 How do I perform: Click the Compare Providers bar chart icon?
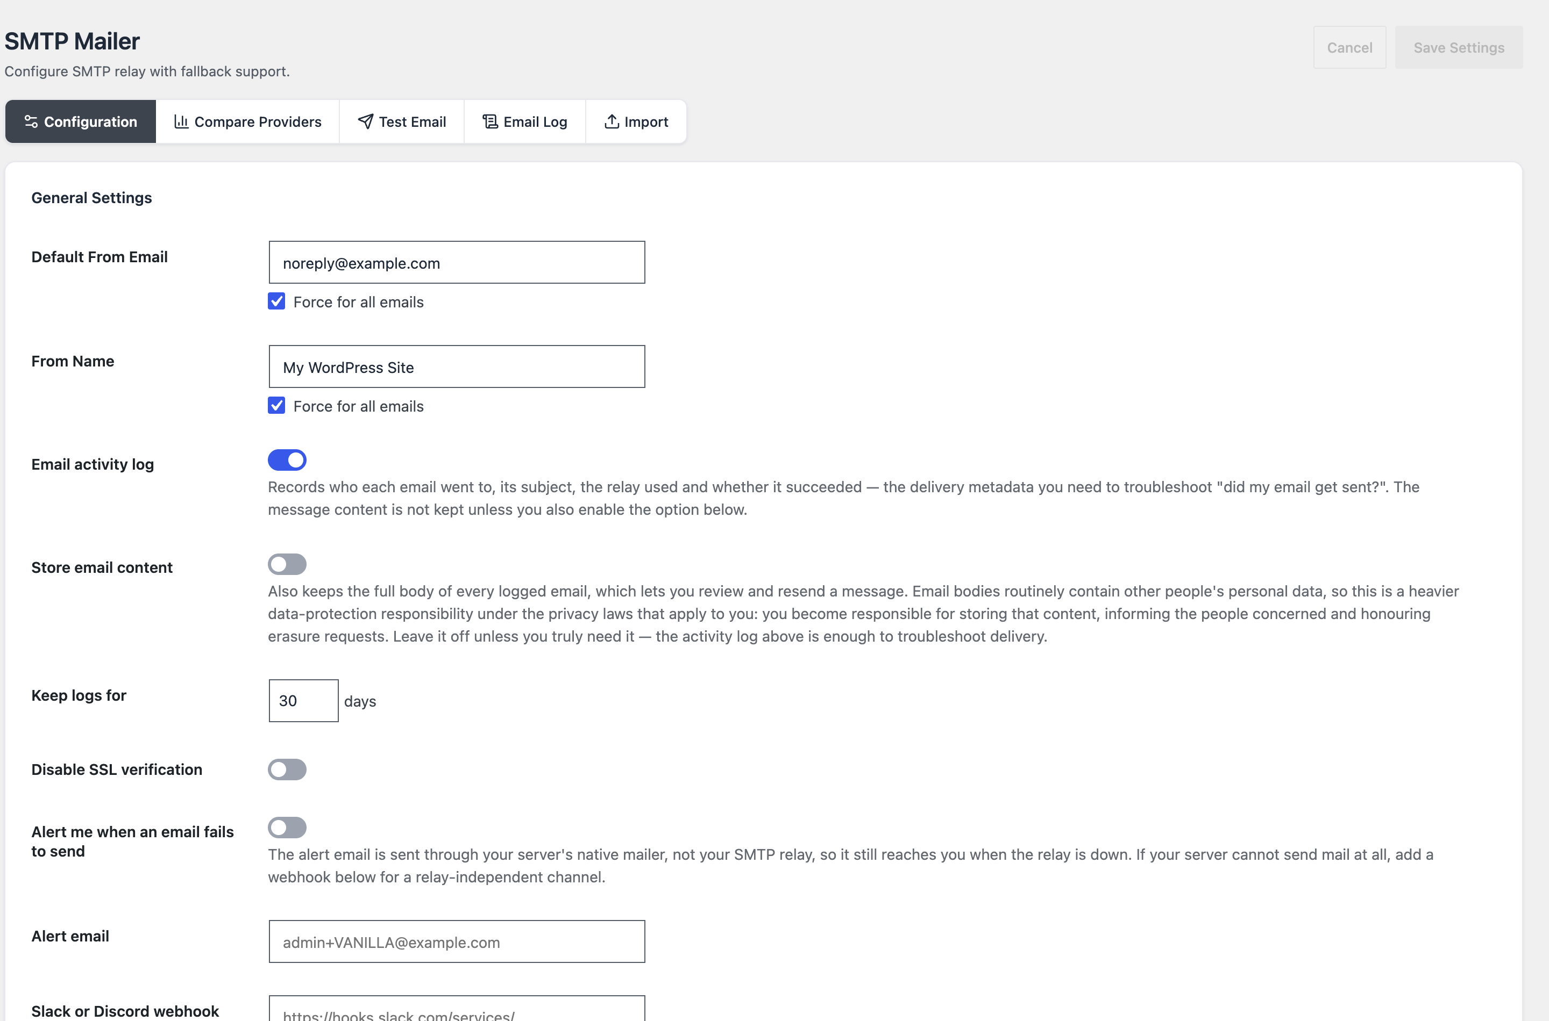[181, 121]
